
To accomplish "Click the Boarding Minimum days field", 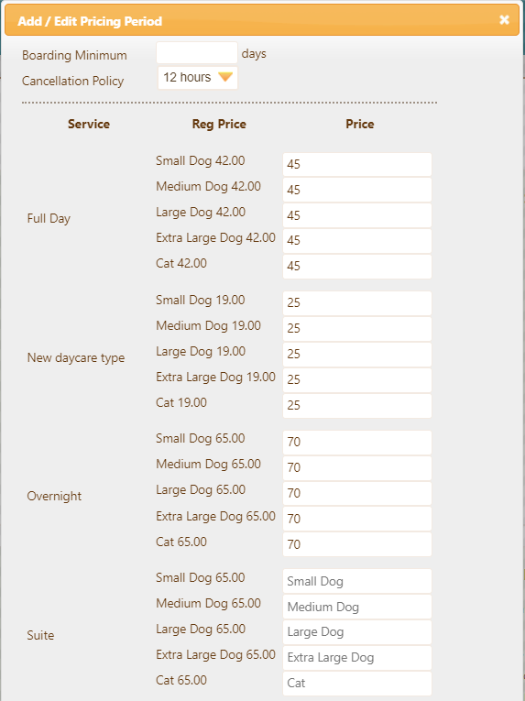I will tap(197, 53).
